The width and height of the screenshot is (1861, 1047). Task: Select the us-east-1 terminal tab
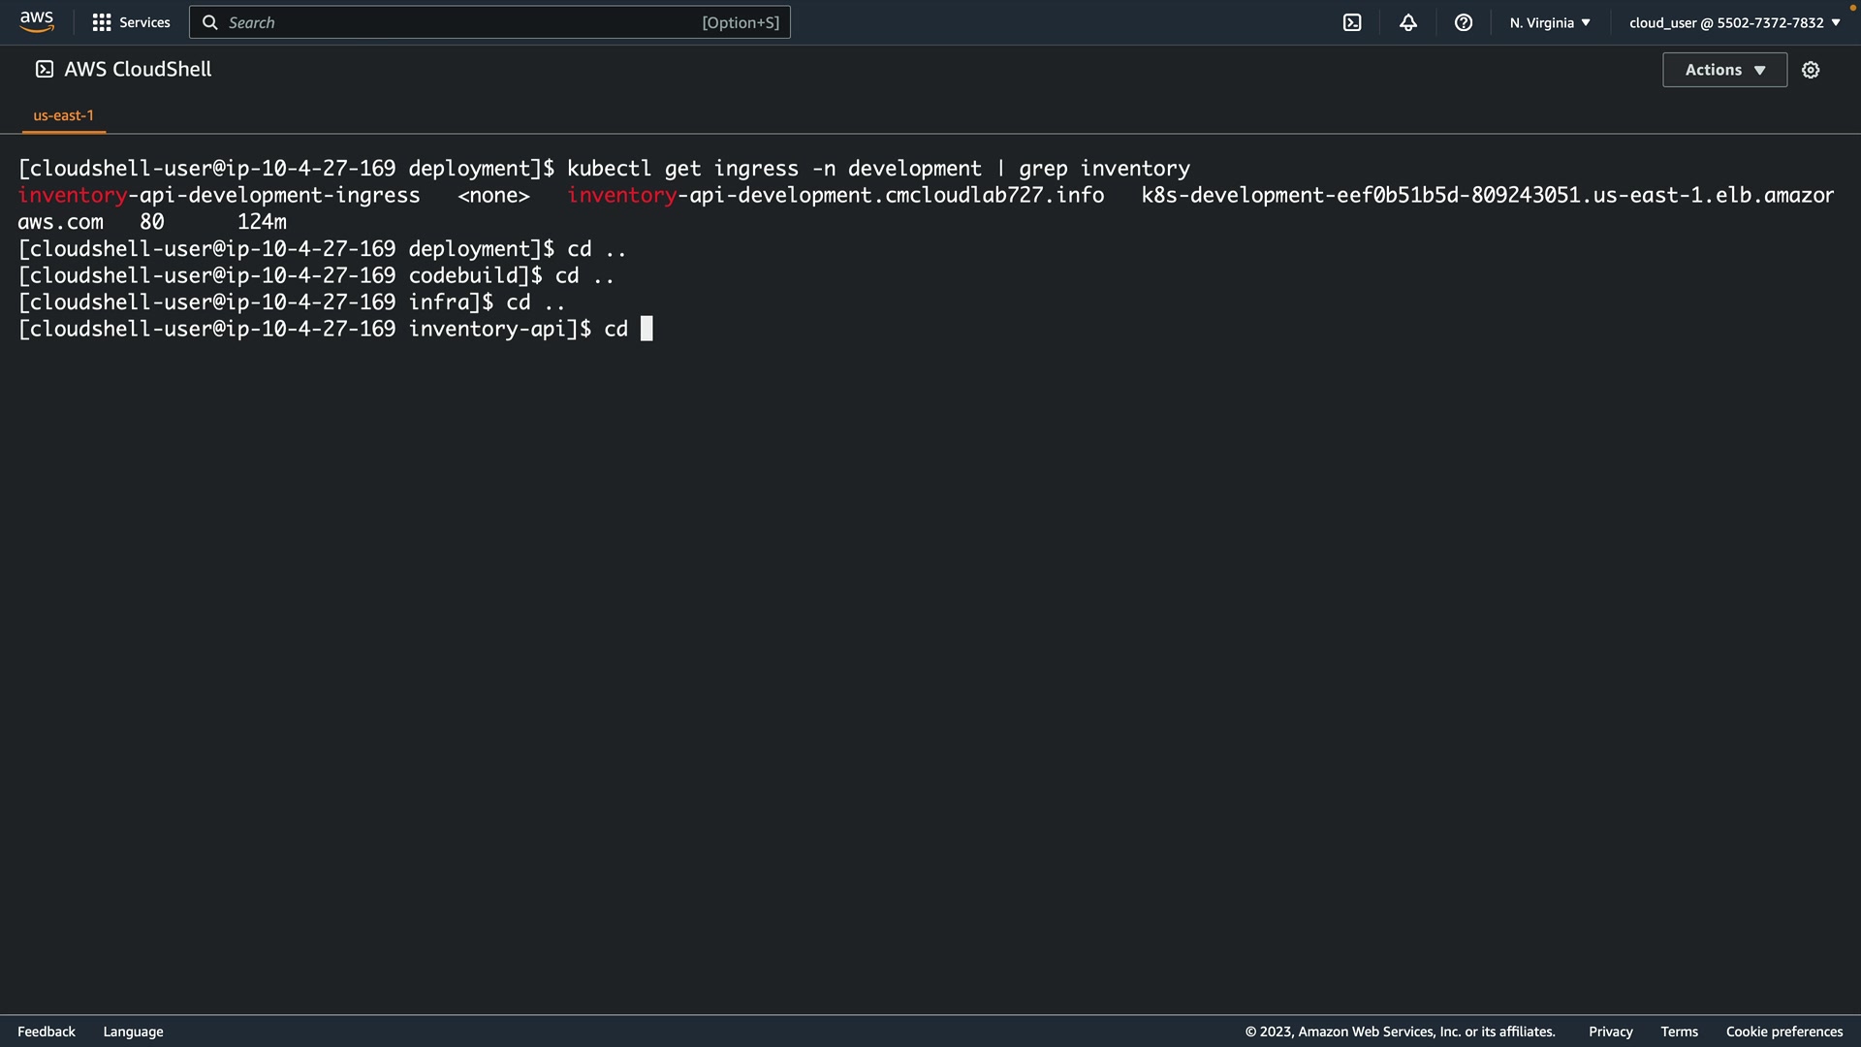click(64, 115)
